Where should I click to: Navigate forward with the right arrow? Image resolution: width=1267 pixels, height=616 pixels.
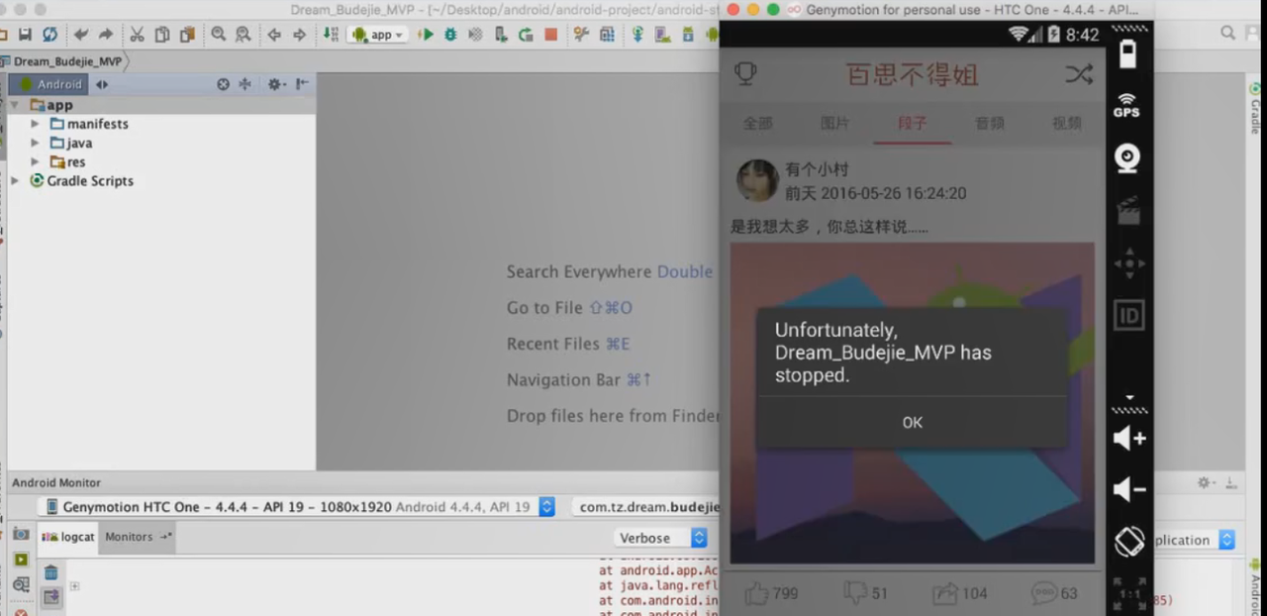click(299, 35)
